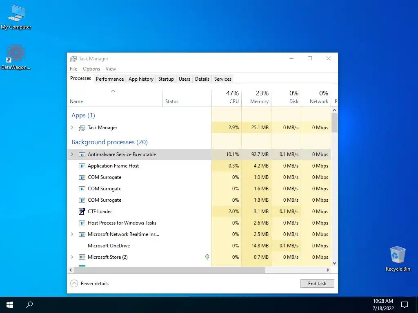Viewport: 418px width, 313px height.
Task: Select the first COM Surrogate 1.0 MB row
Action: click(x=199, y=177)
